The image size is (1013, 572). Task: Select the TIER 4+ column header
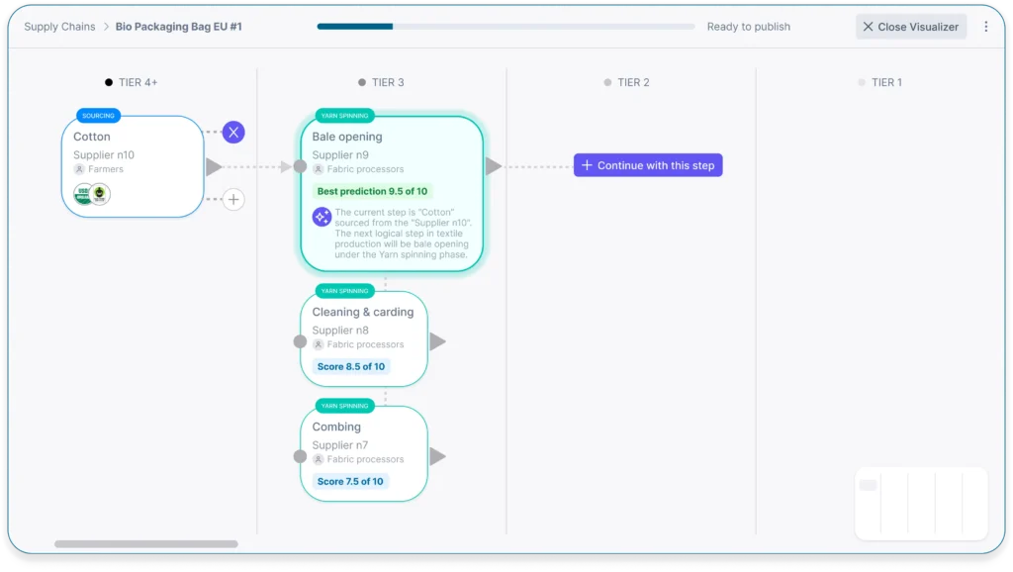(132, 82)
